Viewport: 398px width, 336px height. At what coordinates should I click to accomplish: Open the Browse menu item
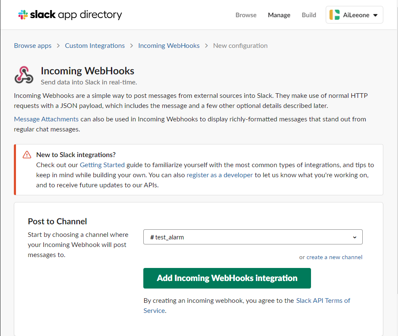pos(246,15)
